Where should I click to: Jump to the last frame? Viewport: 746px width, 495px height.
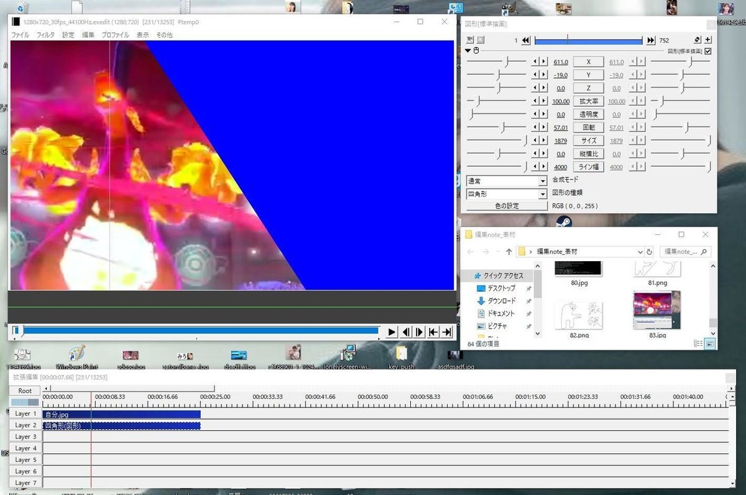click(x=446, y=332)
